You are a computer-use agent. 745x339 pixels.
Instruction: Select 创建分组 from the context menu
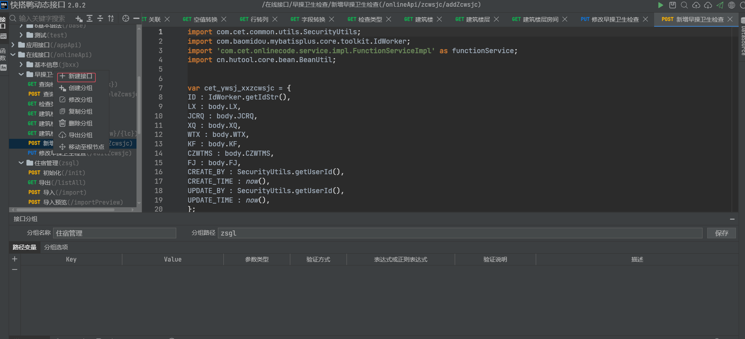81,88
